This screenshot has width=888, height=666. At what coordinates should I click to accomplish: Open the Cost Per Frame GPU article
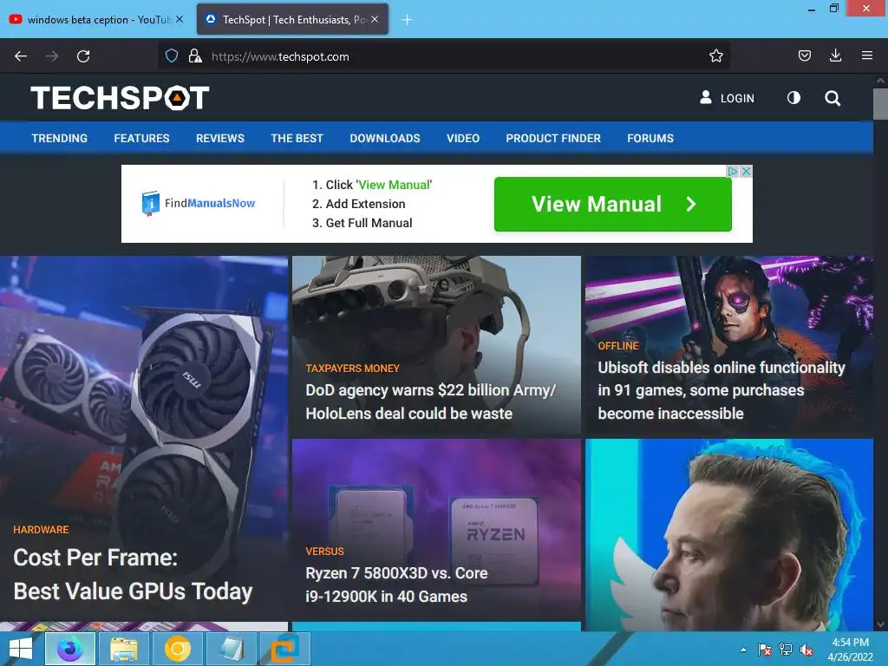(133, 574)
